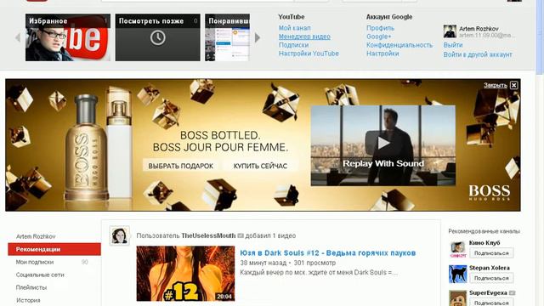Click Stepan Xolera channel avatar

tap(457, 274)
